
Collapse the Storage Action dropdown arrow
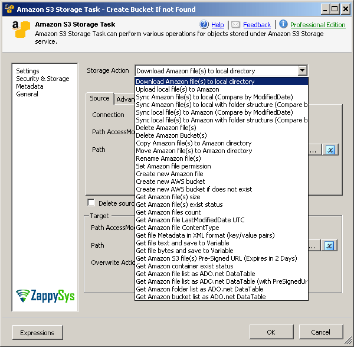click(x=302, y=70)
